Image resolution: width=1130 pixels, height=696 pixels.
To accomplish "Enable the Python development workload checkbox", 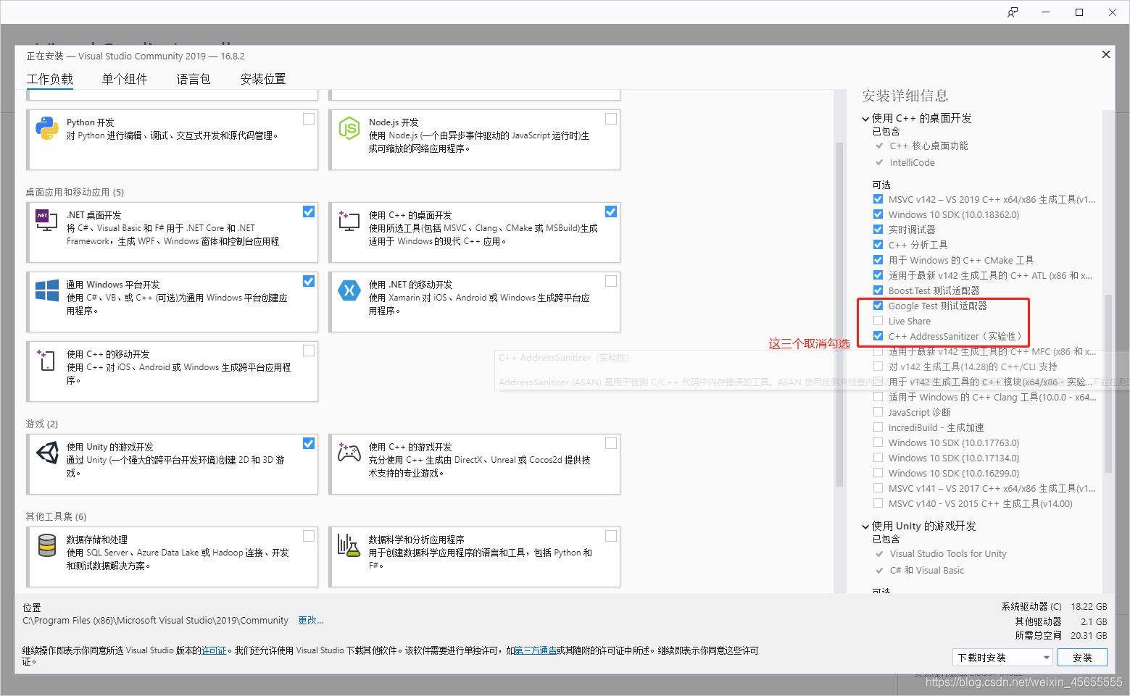I will pos(309,119).
